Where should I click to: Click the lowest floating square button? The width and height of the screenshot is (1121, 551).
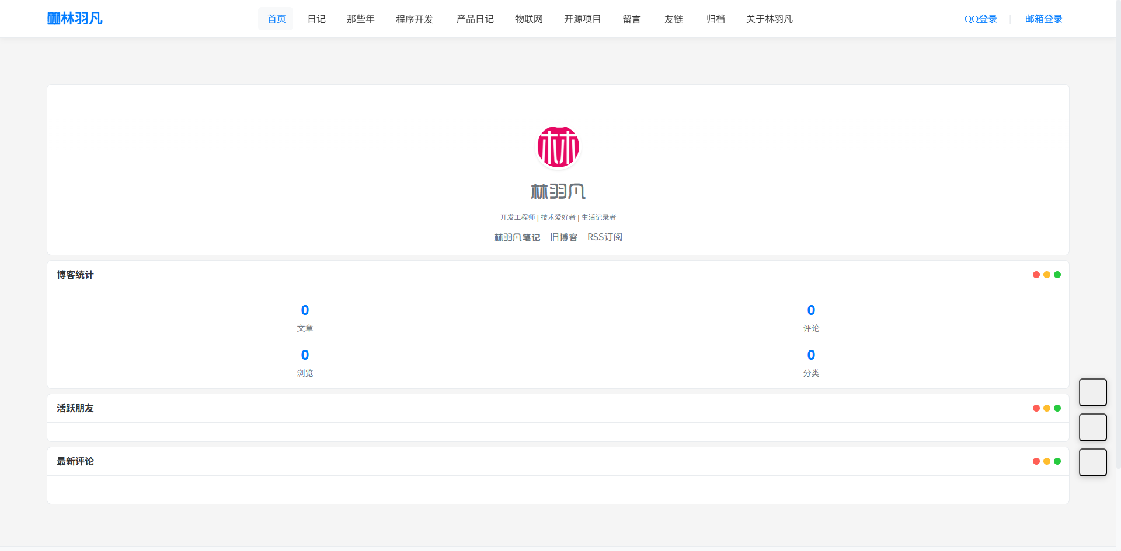(1093, 462)
